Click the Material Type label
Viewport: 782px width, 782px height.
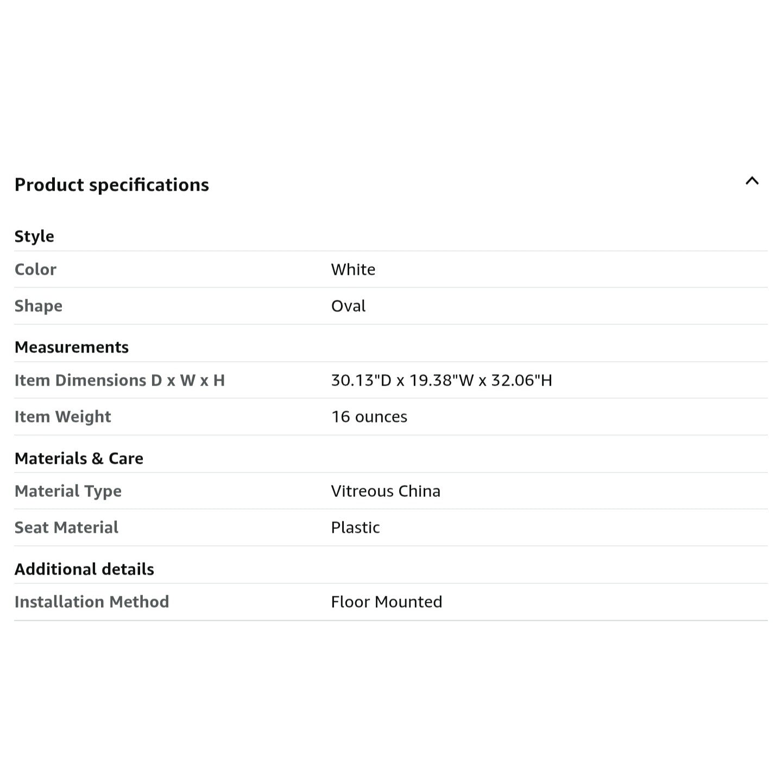68,491
